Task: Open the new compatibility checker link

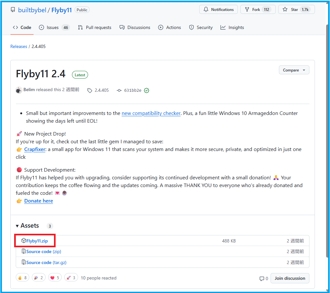Action: pos(151,113)
